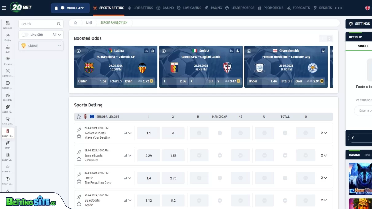Select the SINGLE tab in bet slip

coord(363,46)
